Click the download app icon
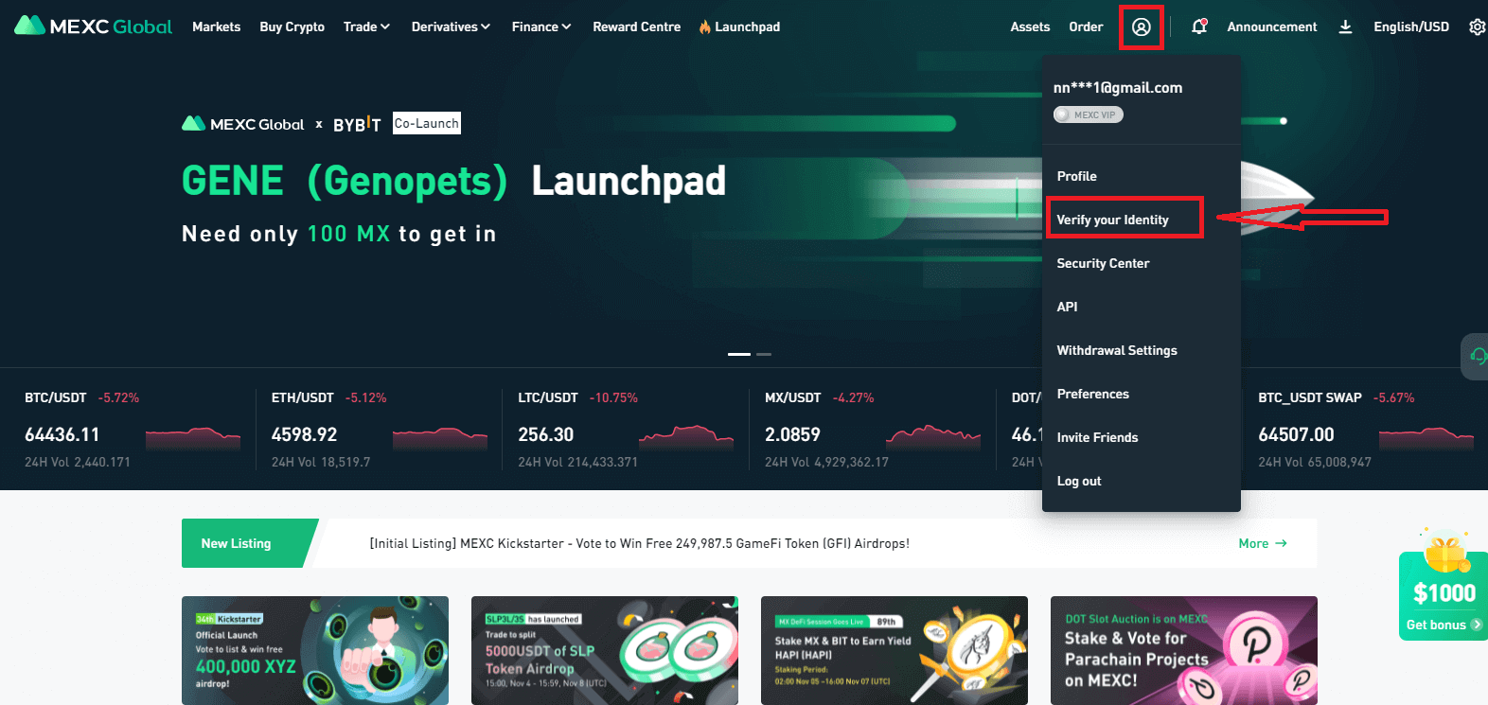The width and height of the screenshot is (1488, 705). (x=1345, y=26)
